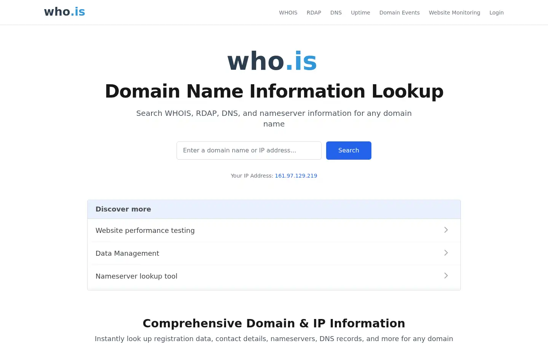This screenshot has width=548, height=343.
Task: Click the who.is logo in the header
Action: (65, 12)
